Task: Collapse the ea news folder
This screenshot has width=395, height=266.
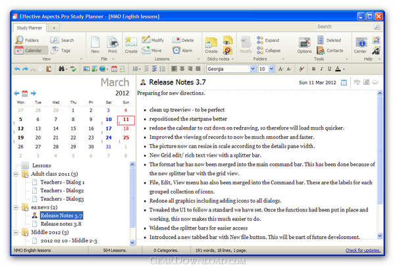Action: click(16, 207)
